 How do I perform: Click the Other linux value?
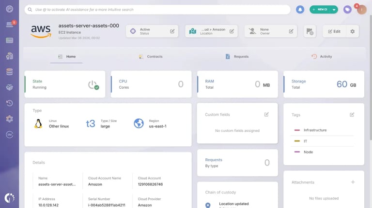click(x=59, y=126)
